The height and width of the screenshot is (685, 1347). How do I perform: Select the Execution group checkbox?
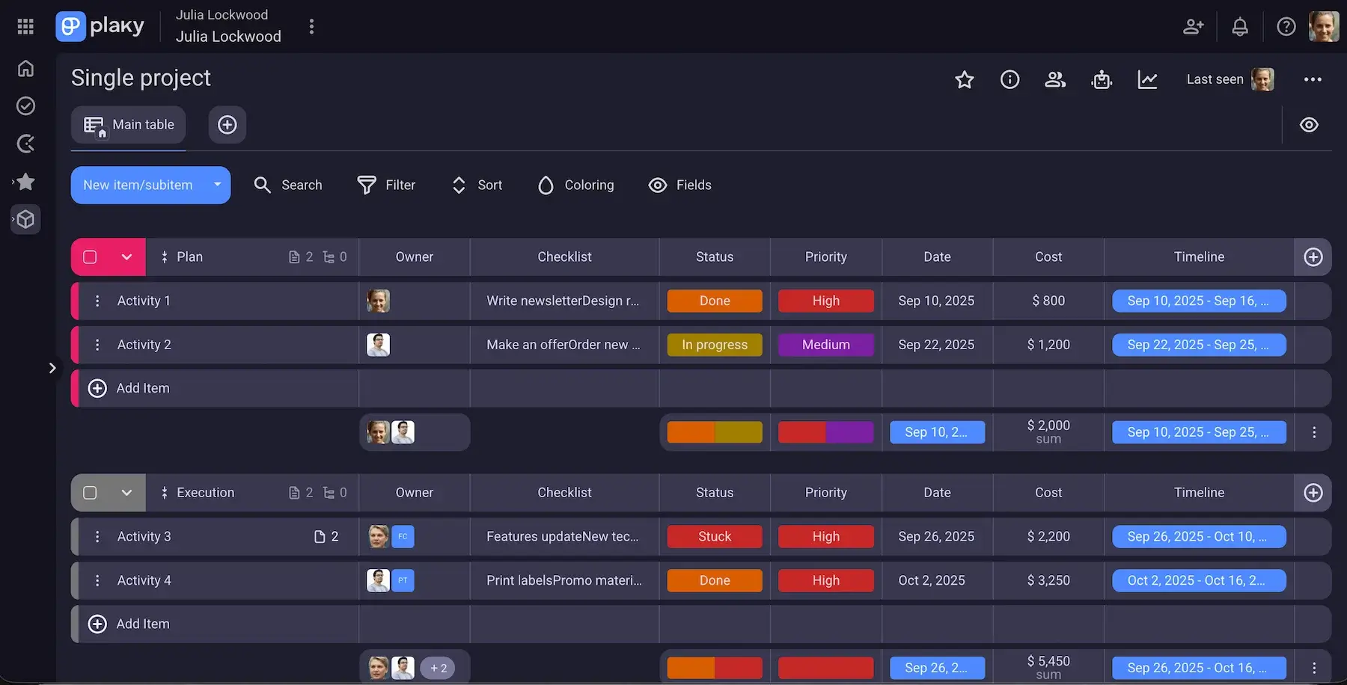click(x=89, y=492)
